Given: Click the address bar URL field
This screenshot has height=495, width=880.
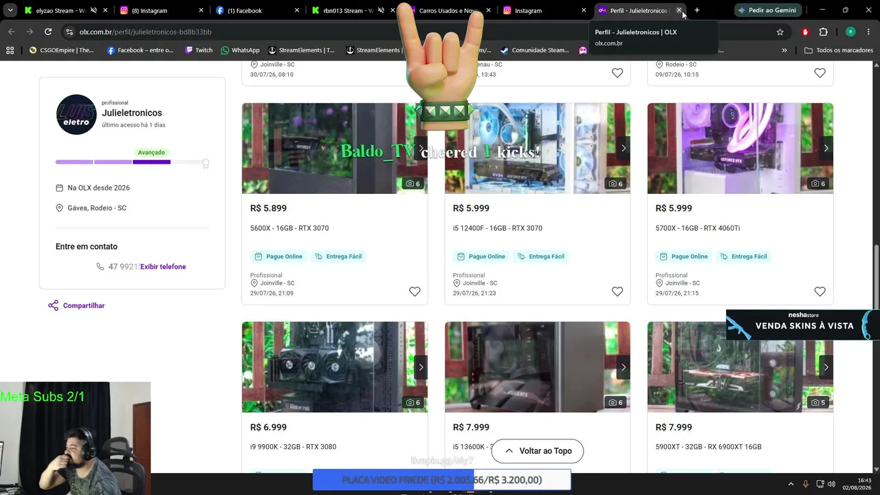Looking at the screenshot, I should pyautogui.click(x=412, y=32).
